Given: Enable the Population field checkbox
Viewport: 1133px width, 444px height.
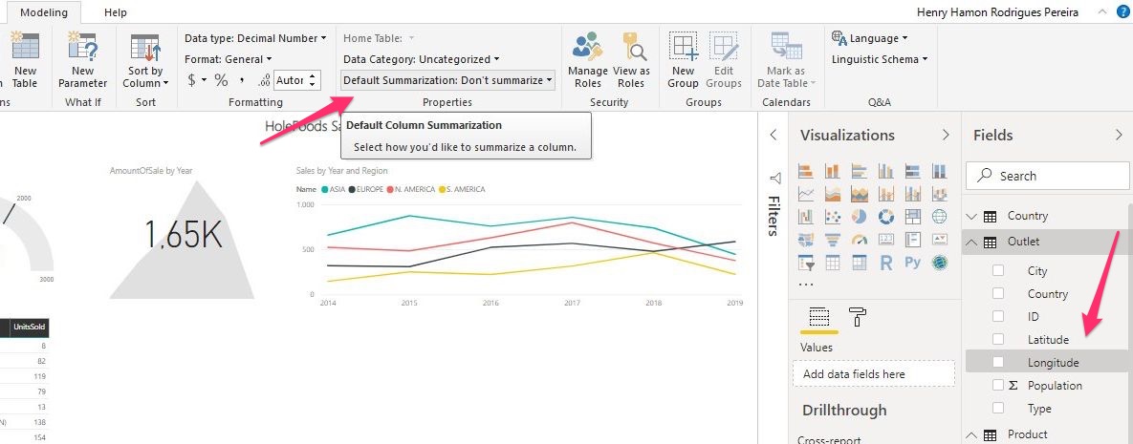Looking at the screenshot, I should click(998, 386).
